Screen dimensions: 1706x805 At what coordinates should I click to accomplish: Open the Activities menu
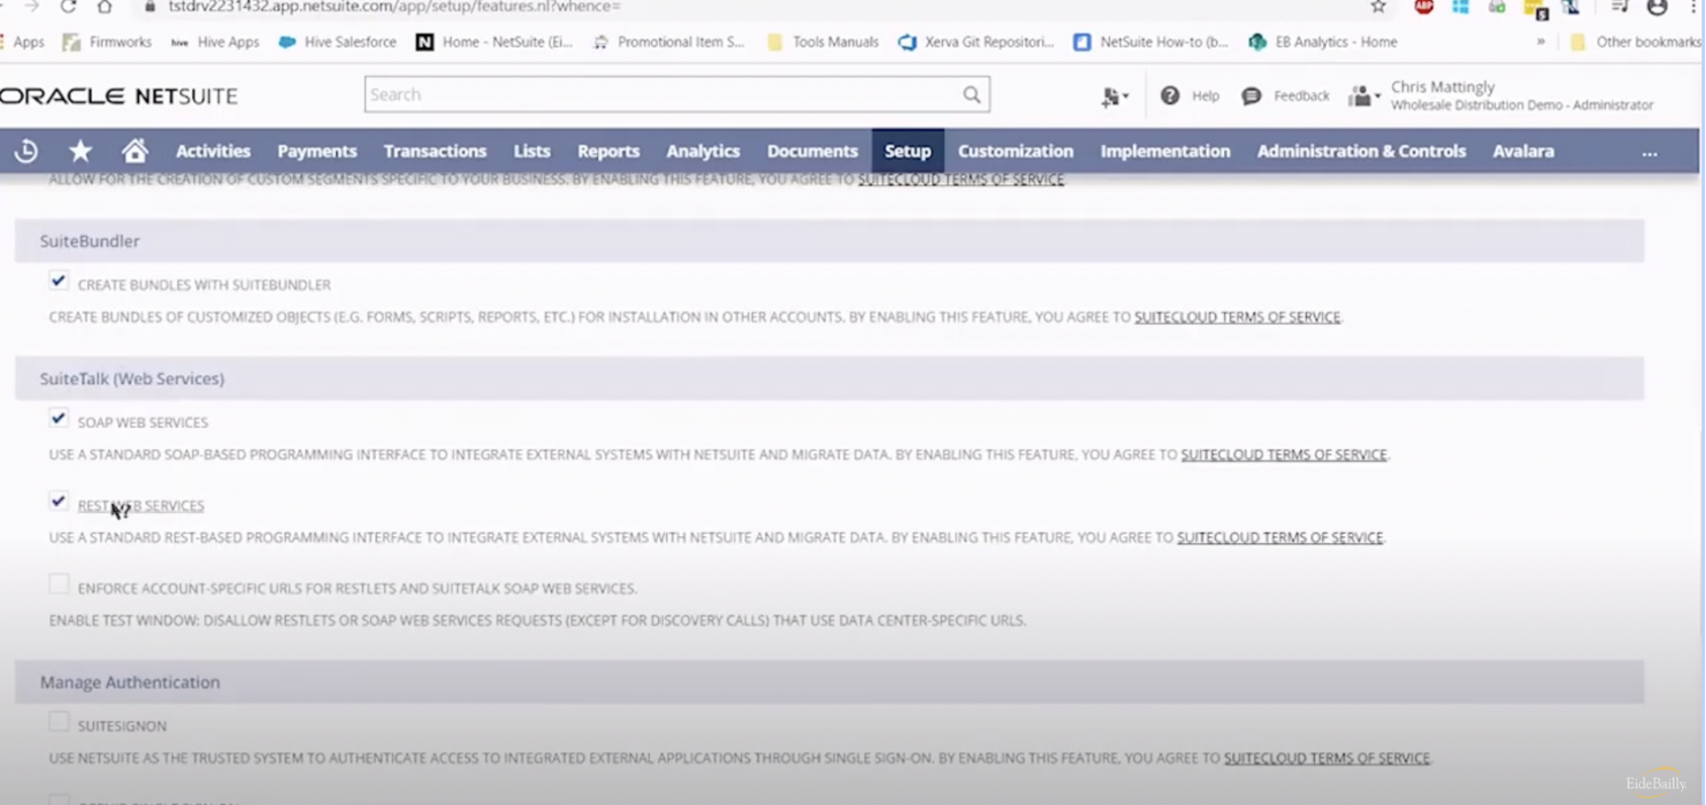tap(213, 151)
